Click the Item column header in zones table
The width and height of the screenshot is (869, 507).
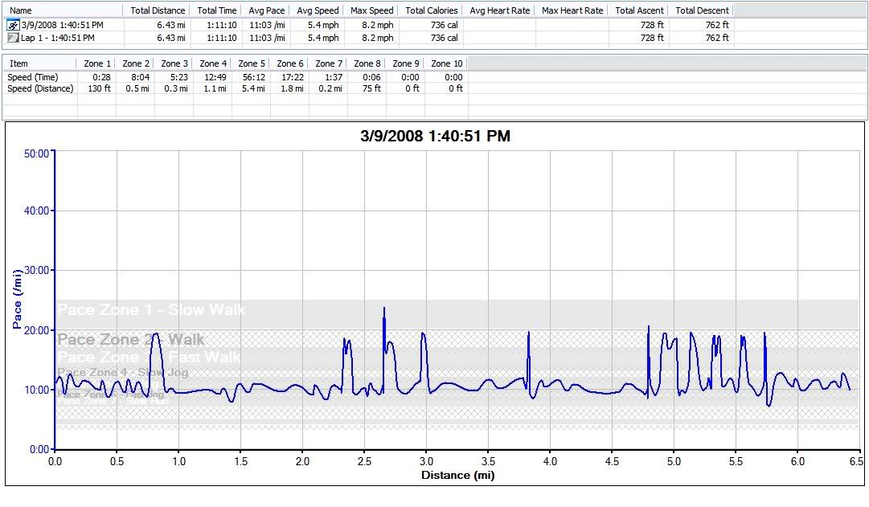tap(18, 63)
